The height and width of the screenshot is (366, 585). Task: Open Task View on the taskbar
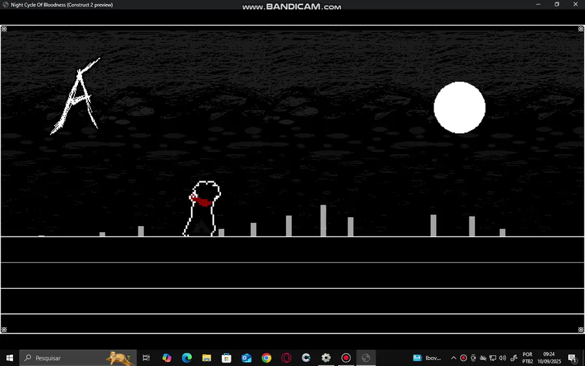coord(146,358)
